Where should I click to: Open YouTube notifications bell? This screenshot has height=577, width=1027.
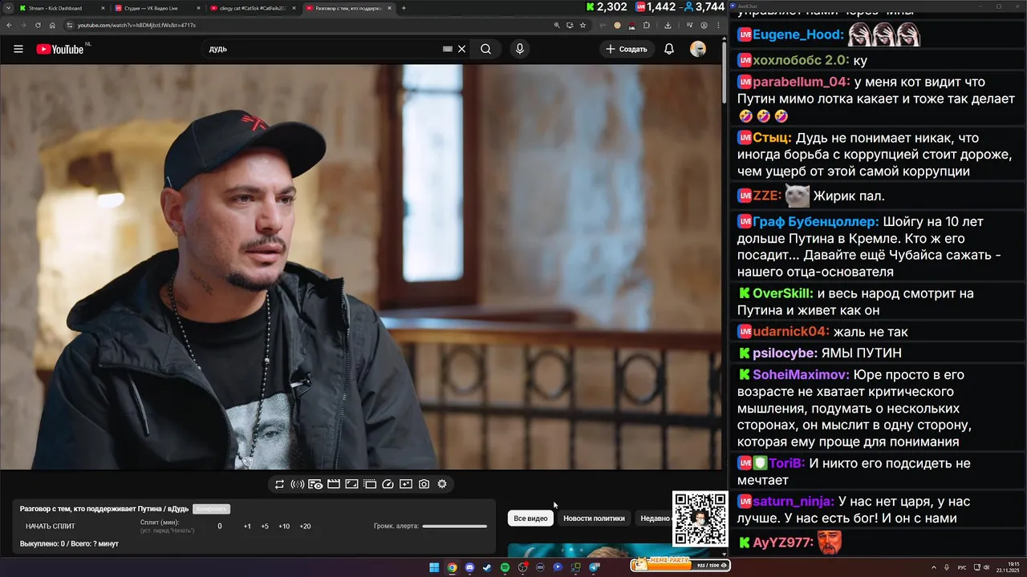pyautogui.click(x=668, y=49)
